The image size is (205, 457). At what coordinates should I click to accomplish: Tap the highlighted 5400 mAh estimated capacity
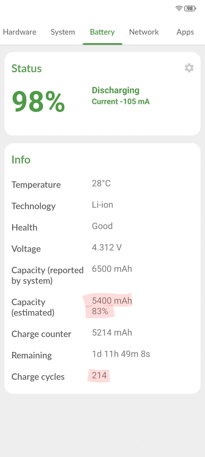pos(112,301)
